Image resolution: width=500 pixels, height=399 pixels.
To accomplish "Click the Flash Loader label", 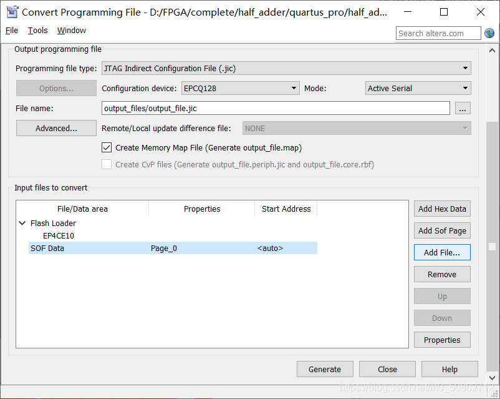I will pyautogui.click(x=53, y=223).
